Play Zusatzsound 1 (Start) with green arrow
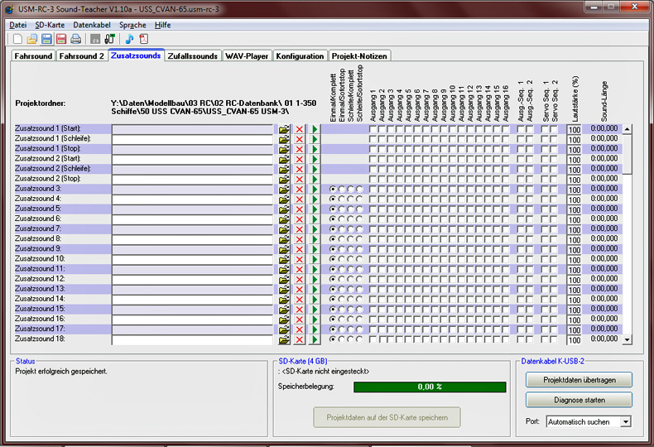The image size is (654, 447). pyautogui.click(x=314, y=129)
